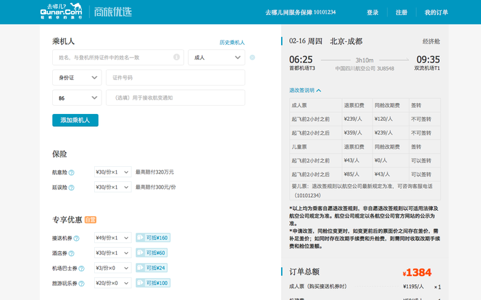The width and height of the screenshot is (481, 300).
Task: Open the ID type dropdown 身份证
Action: point(77,78)
